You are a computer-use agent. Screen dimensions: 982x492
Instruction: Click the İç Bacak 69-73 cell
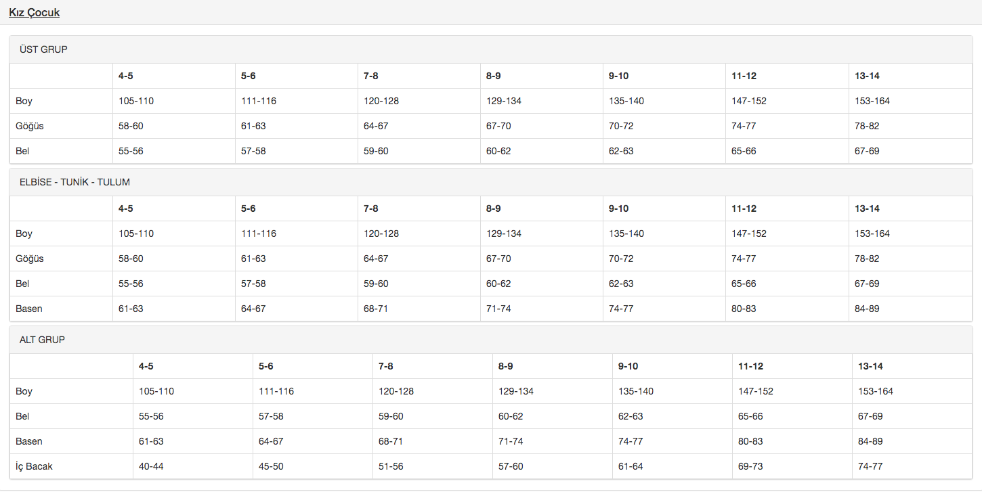coord(750,466)
